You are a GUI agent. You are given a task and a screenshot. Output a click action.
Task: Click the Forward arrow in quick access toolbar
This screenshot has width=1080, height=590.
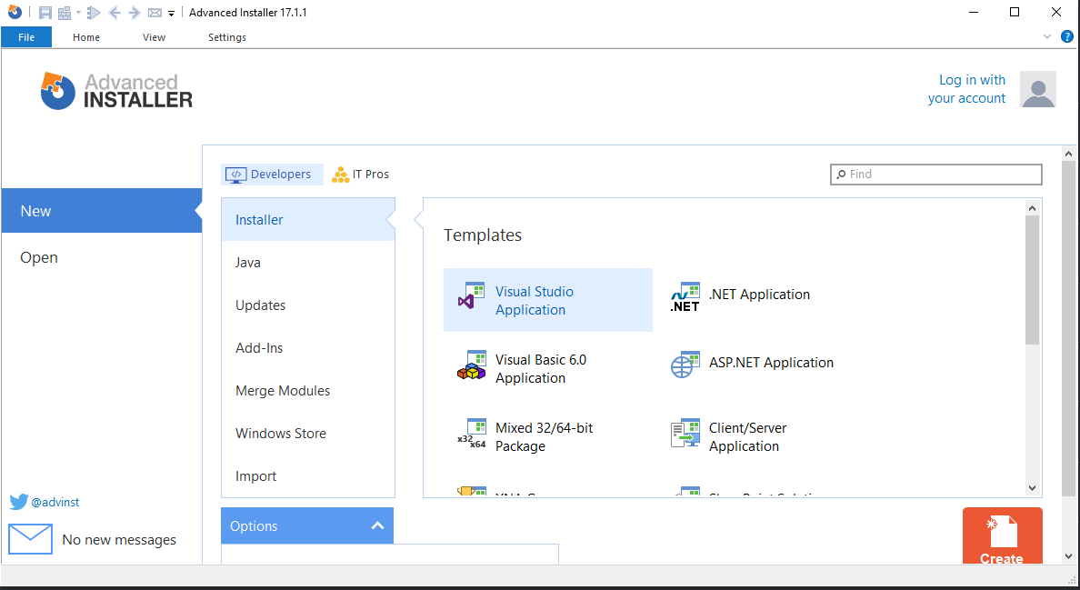[x=135, y=13]
